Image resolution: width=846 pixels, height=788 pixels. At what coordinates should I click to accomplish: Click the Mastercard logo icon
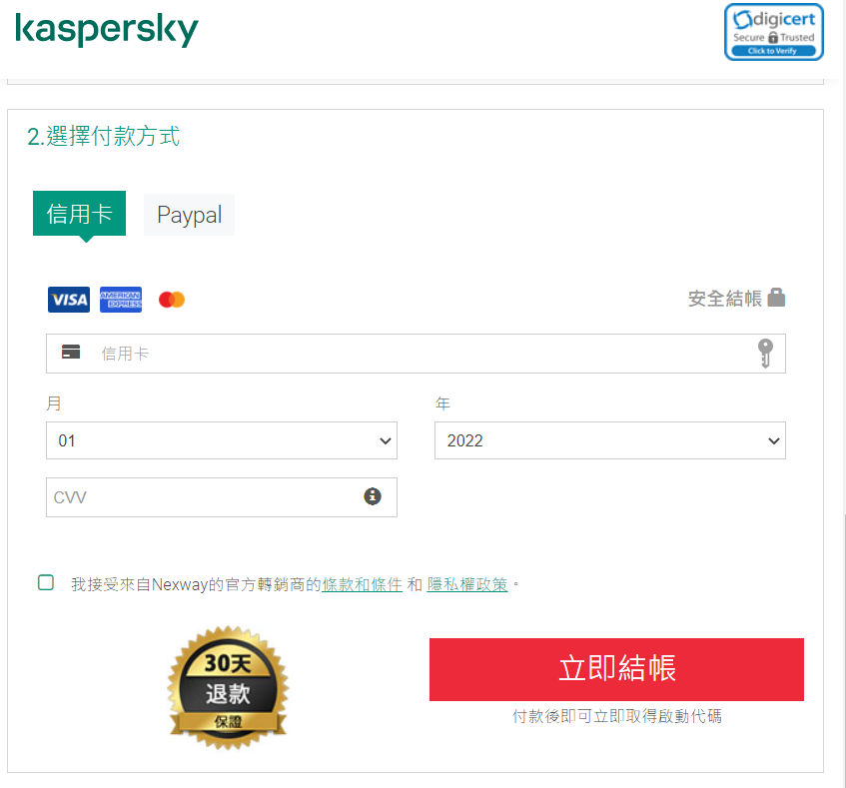pos(172,300)
